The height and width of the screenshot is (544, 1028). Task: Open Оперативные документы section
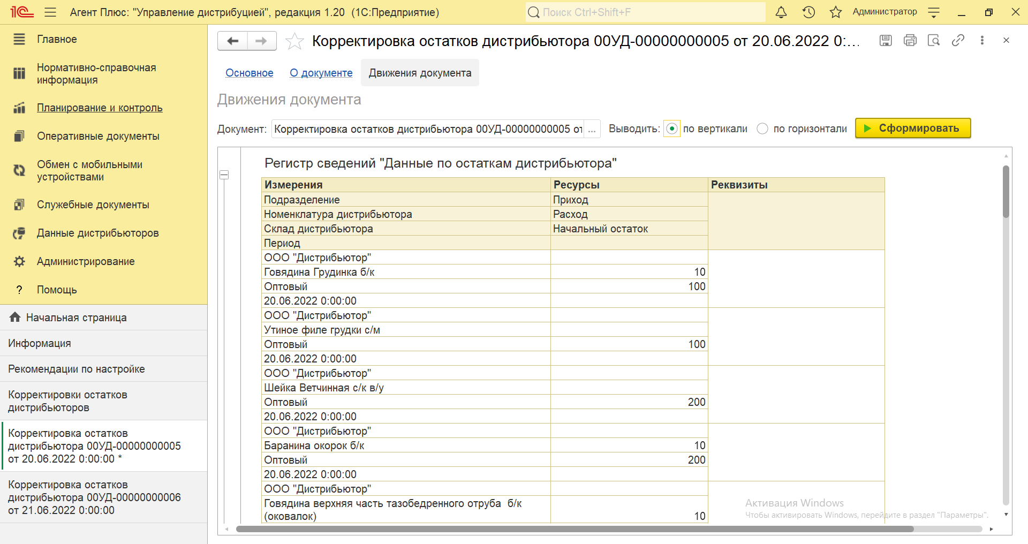click(98, 136)
